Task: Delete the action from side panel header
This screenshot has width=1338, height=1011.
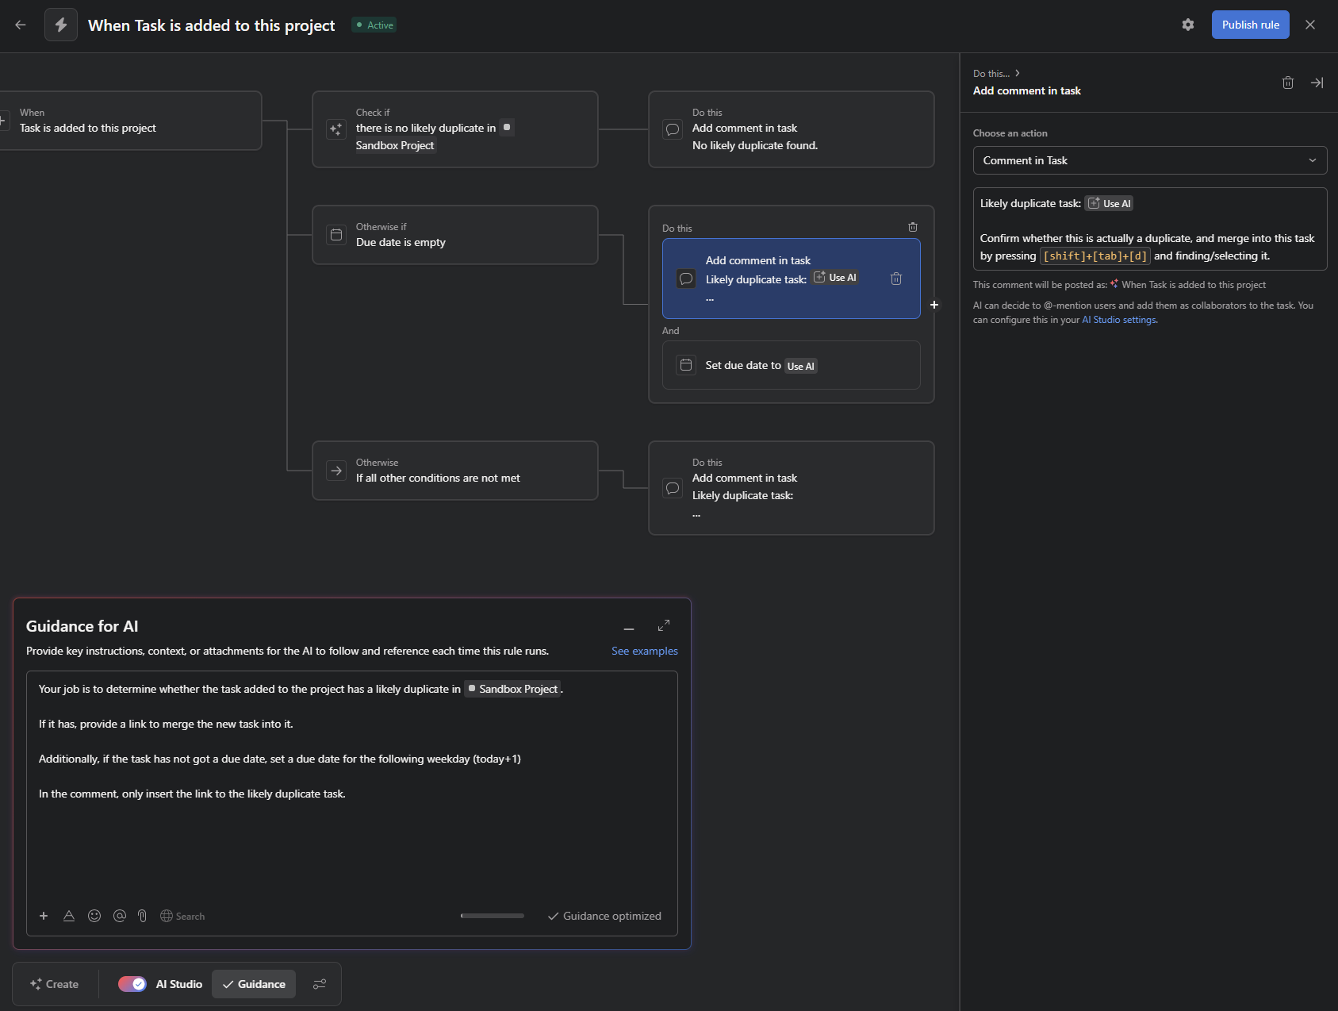Action: point(1287,83)
